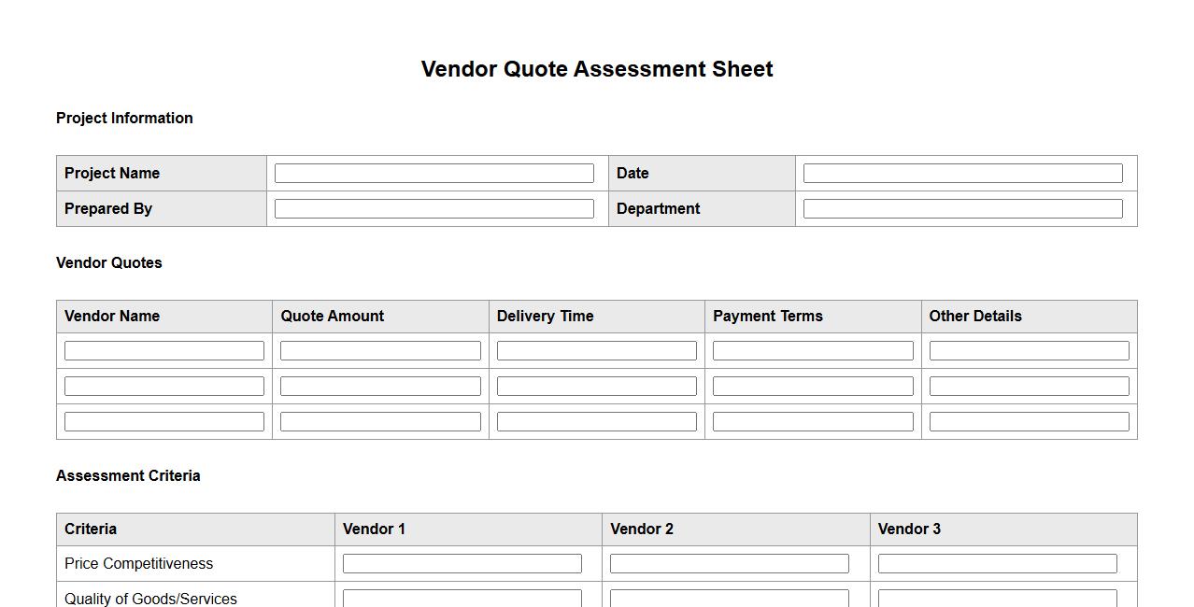The image size is (1194, 607).
Task: Click third row Vendor Name field
Action: (164, 422)
